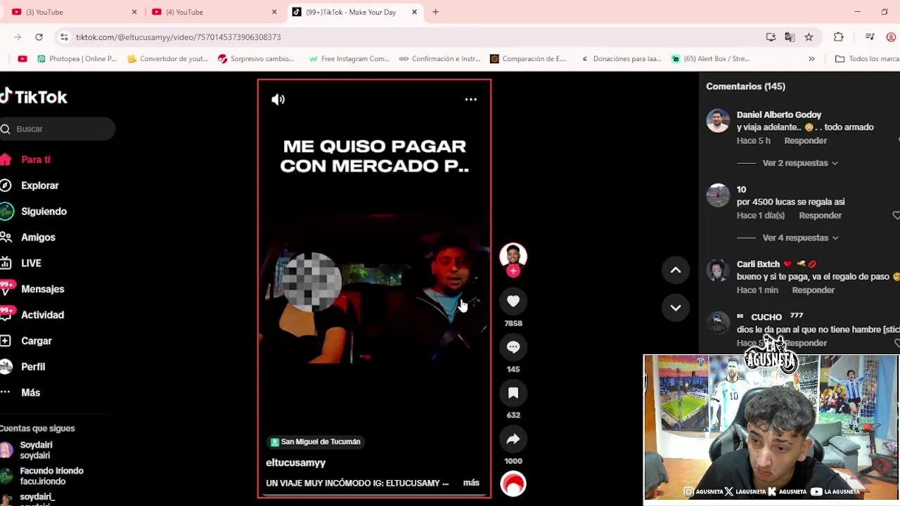
Task: Follow creator with red plus badge
Action: 513,271
